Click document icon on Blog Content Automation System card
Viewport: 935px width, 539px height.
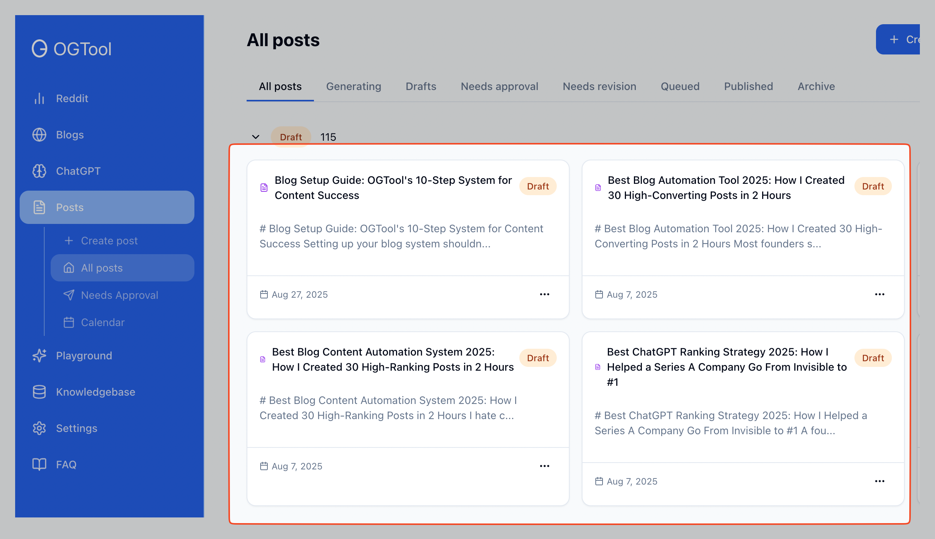click(263, 359)
